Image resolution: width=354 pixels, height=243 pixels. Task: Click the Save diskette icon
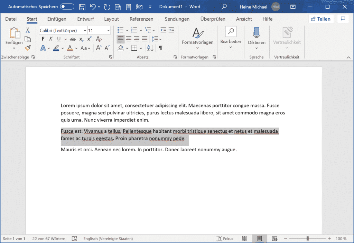pos(82,7)
